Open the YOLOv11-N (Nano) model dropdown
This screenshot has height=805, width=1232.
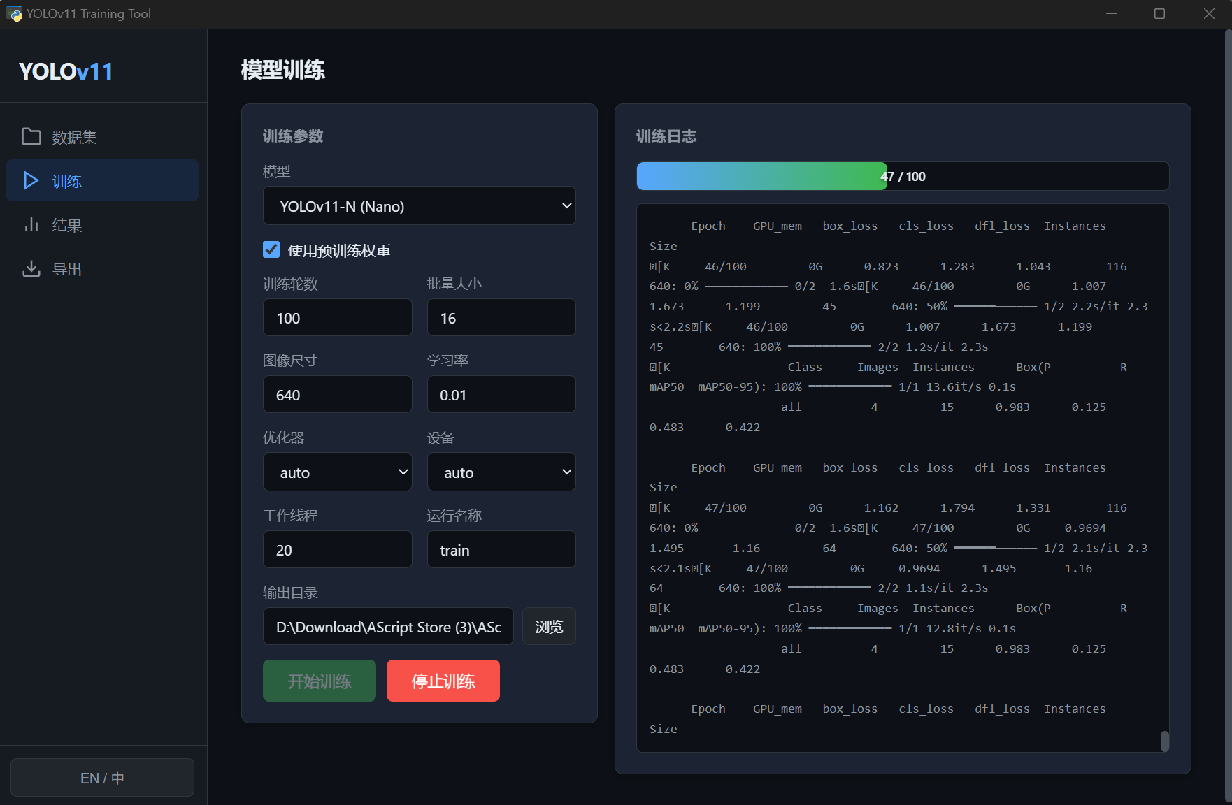pos(419,206)
